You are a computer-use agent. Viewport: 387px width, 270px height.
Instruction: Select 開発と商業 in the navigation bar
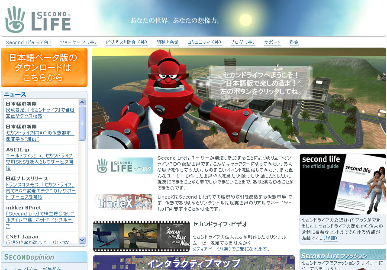point(168,42)
